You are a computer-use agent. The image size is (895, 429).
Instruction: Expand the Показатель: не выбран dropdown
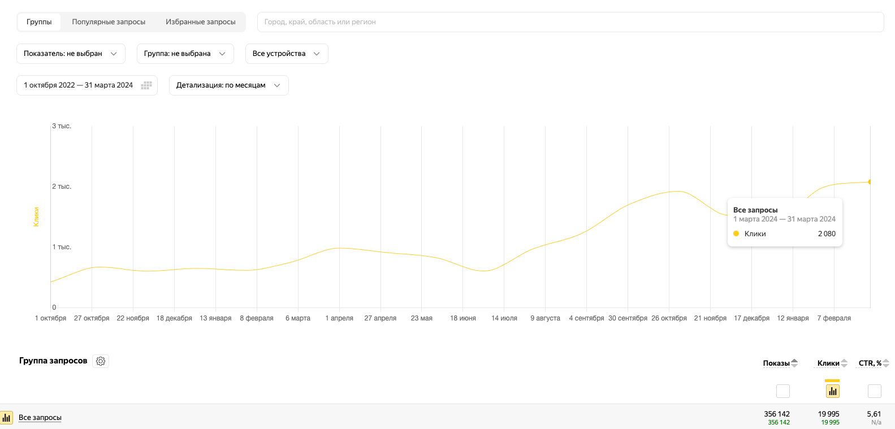coord(70,54)
